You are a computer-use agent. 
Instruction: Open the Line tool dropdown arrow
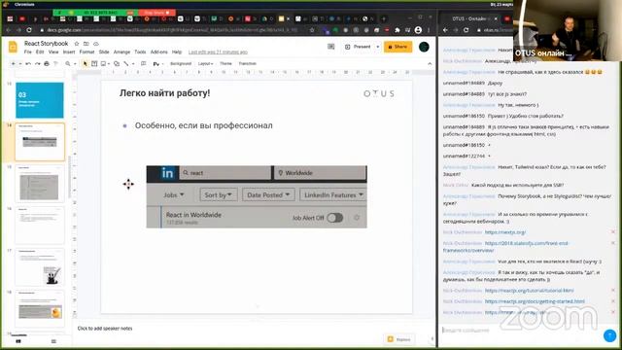(x=133, y=63)
